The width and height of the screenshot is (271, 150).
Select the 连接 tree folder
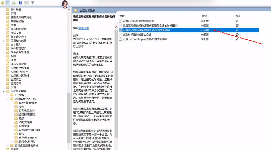[x=21, y=118]
